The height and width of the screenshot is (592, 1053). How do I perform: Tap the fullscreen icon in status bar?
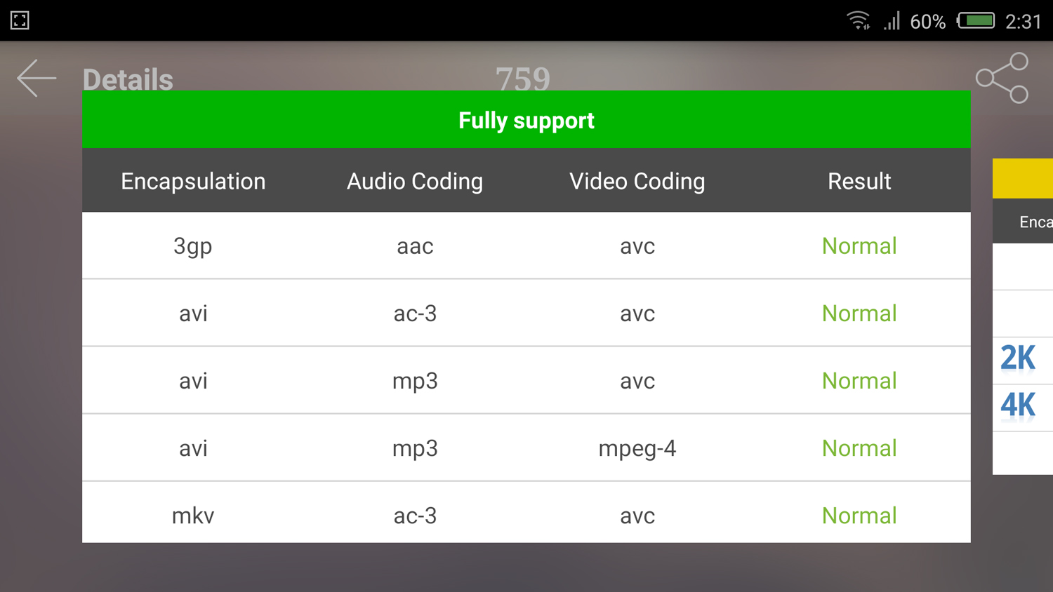click(x=20, y=20)
